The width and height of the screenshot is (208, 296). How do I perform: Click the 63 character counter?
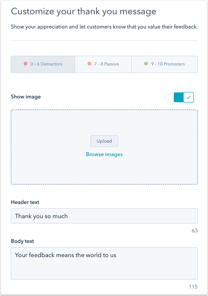195,231
